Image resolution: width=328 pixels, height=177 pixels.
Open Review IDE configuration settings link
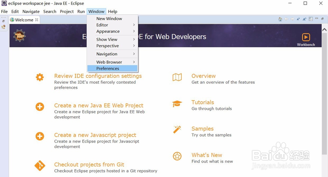coord(98,76)
